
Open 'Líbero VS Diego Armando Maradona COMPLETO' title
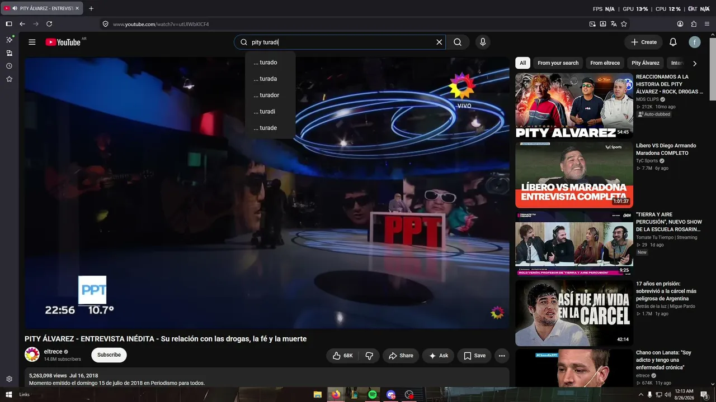point(666,149)
